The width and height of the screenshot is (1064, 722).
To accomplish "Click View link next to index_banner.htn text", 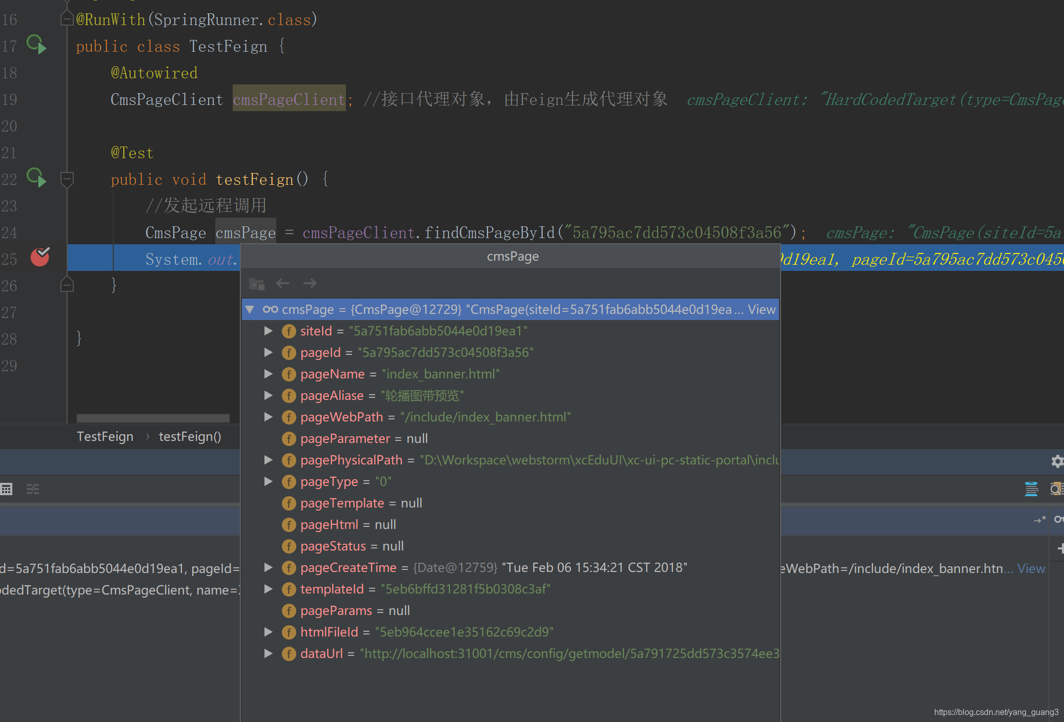I will tap(1031, 568).
